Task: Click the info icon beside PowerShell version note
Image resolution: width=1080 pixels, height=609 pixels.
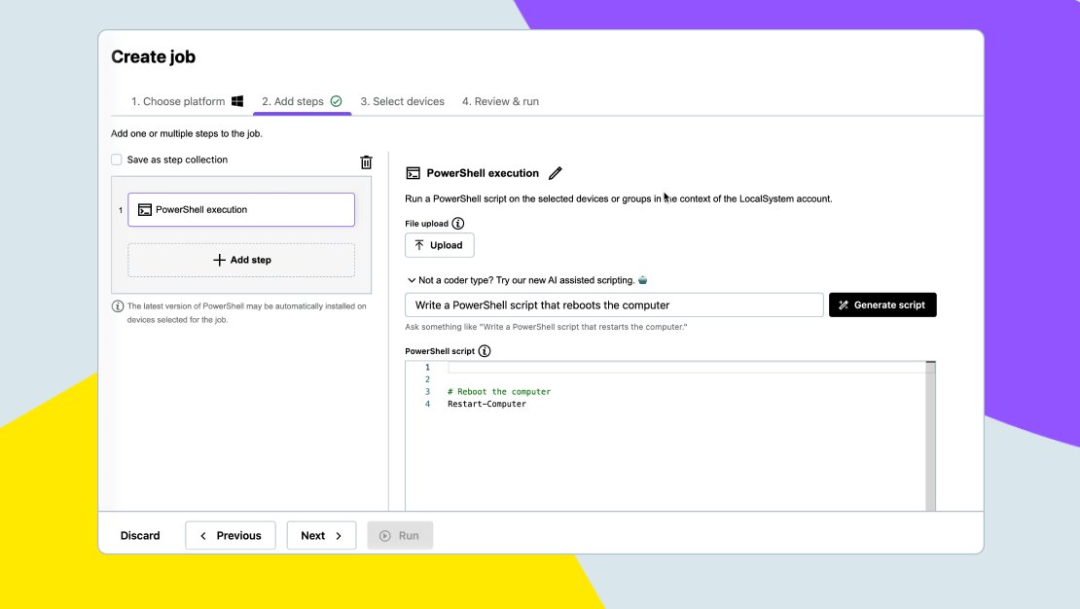Action: click(118, 306)
